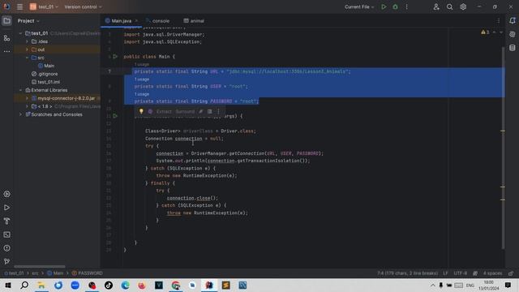This screenshot has width=519, height=292.
Task: Debug the current file
Action: 395,6
